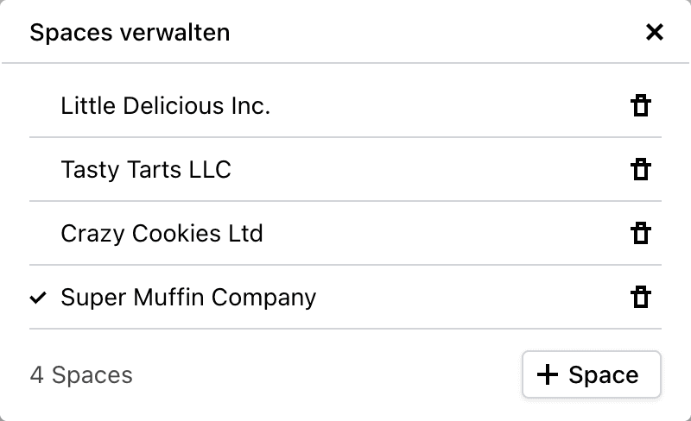
Task: Close the Spaces verwalten dialog
Action: tap(655, 33)
